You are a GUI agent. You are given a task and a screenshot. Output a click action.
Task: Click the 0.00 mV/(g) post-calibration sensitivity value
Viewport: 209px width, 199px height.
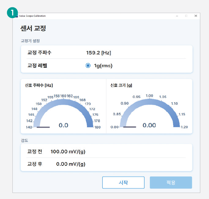point(70,164)
